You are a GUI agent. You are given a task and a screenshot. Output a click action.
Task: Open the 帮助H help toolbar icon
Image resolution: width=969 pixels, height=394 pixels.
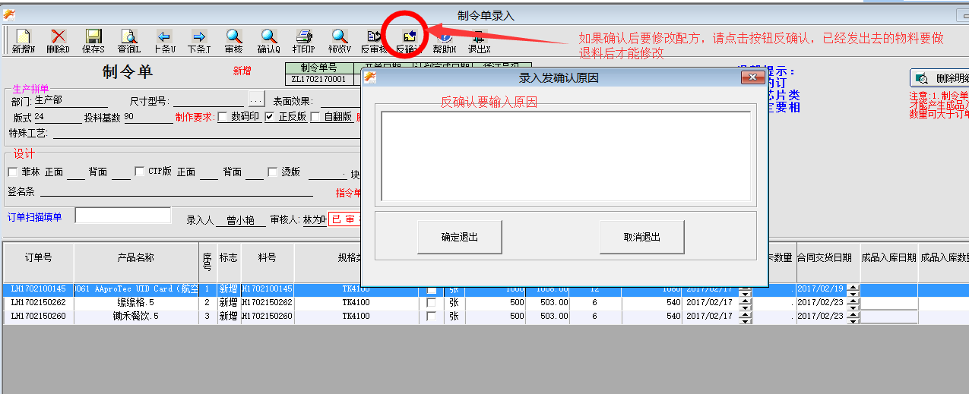445,42
